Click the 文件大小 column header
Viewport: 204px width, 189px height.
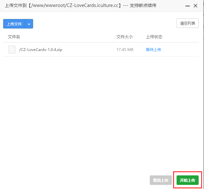125,37
